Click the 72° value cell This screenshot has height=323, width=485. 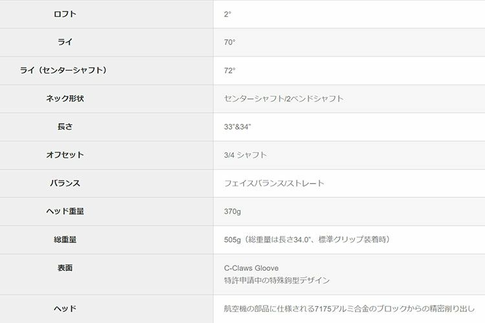[230, 71]
